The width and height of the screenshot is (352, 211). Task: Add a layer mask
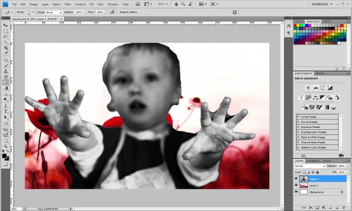(317, 208)
